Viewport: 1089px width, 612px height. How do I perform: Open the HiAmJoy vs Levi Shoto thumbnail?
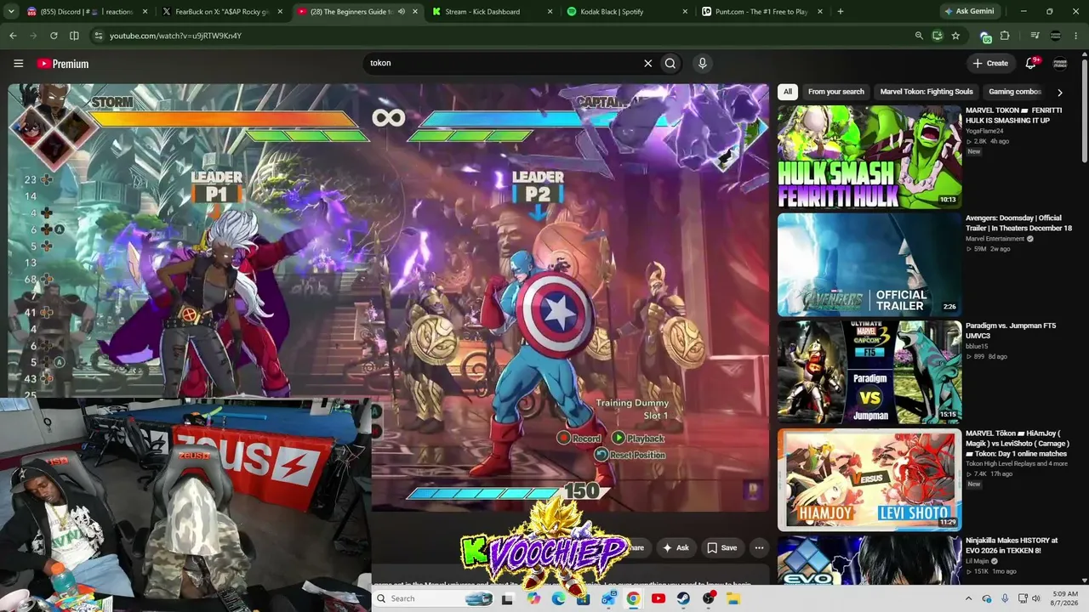[869, 479]
